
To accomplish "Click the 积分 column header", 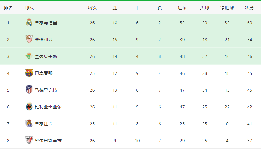I will point(249,8).
